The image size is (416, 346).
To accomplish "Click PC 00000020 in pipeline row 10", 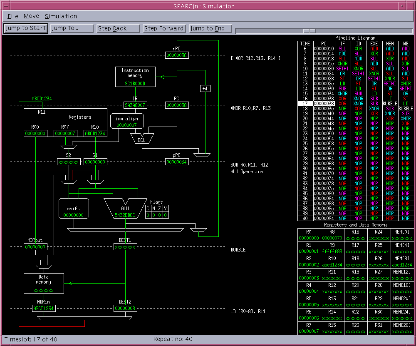I will (x=324, y=69).
